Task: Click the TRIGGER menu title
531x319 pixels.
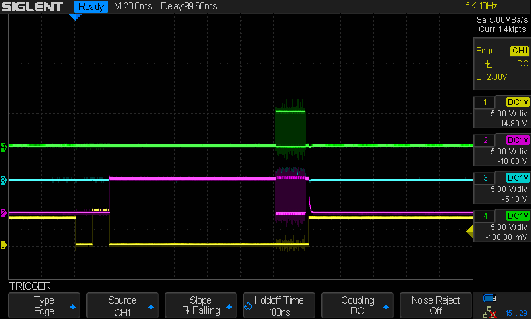Action: point(30,286)
